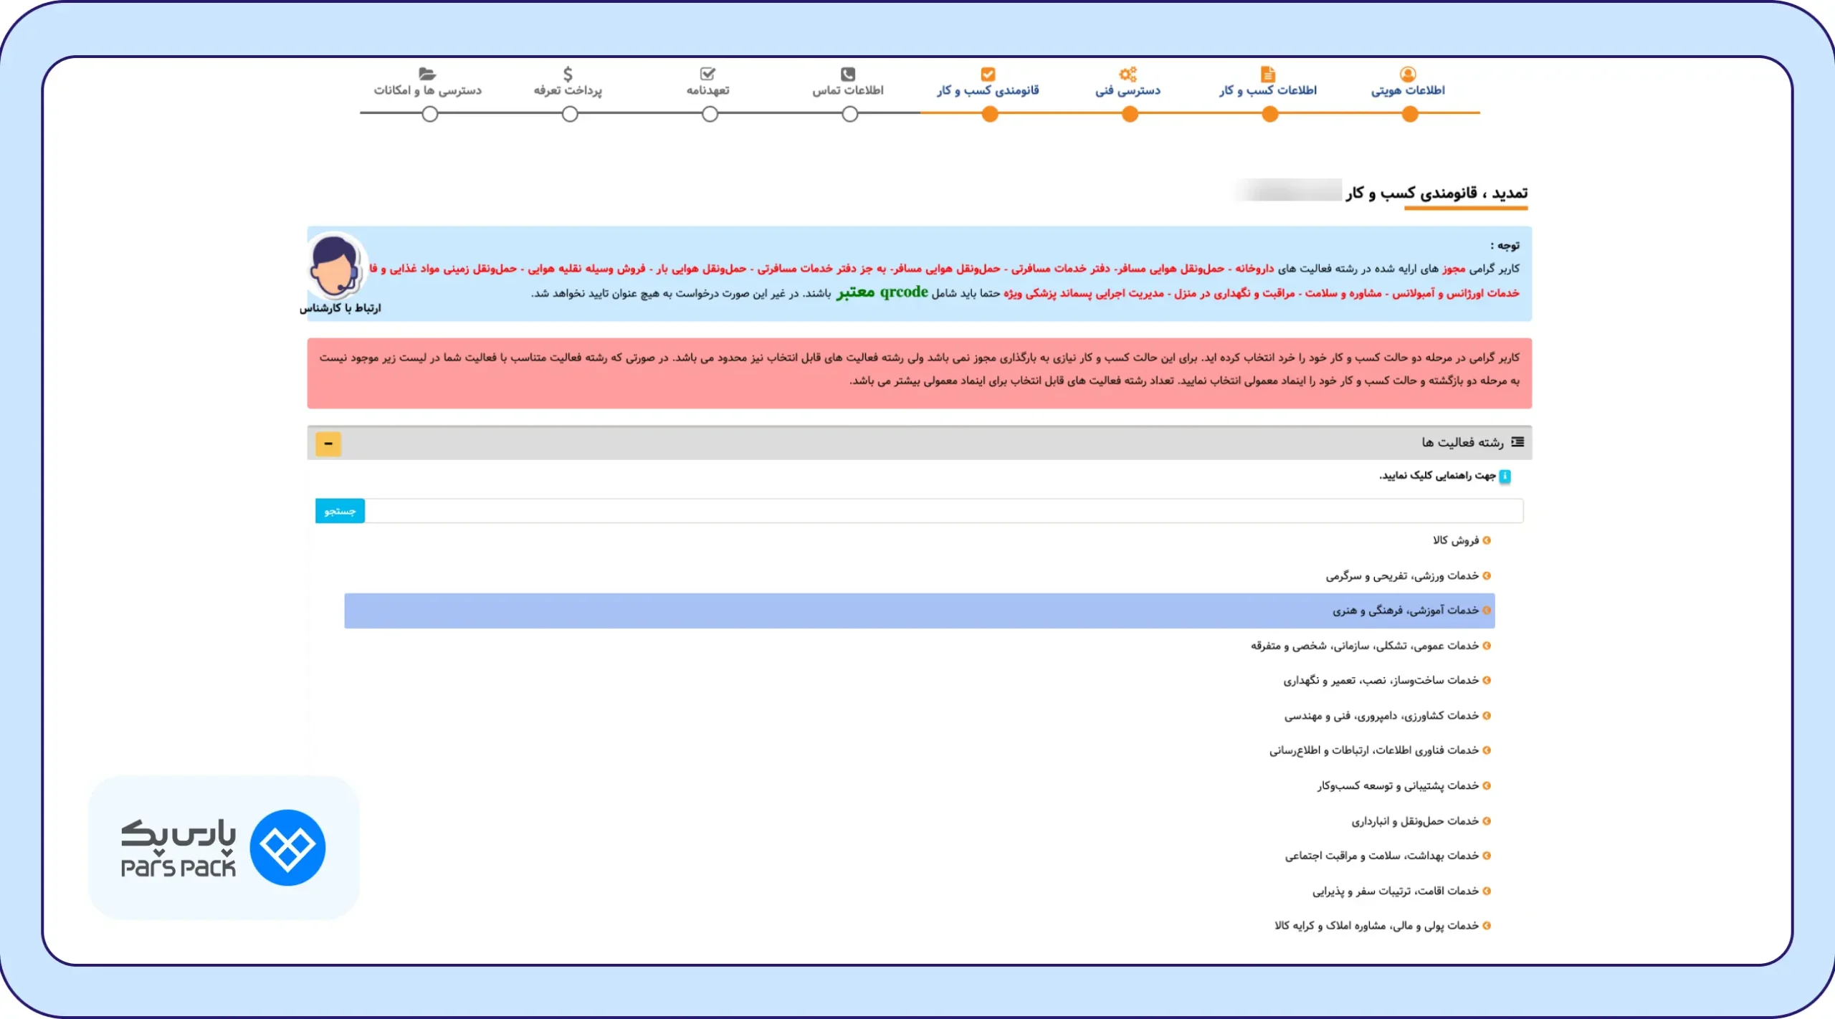
Task: Select خدمات حمل‌ونقل و انبارداری row
Action: (1415, 821)
